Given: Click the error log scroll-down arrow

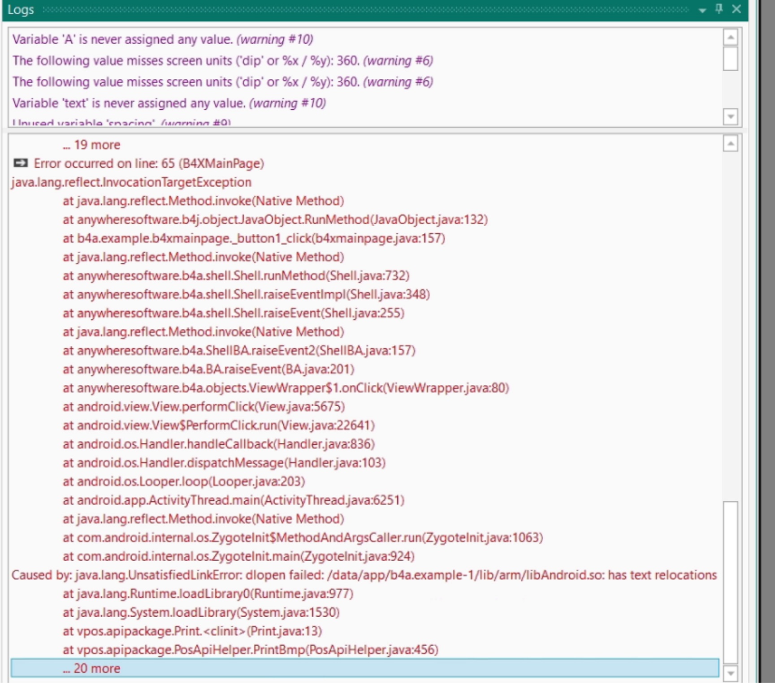Looking at the screenshot, I should [731, 673].
